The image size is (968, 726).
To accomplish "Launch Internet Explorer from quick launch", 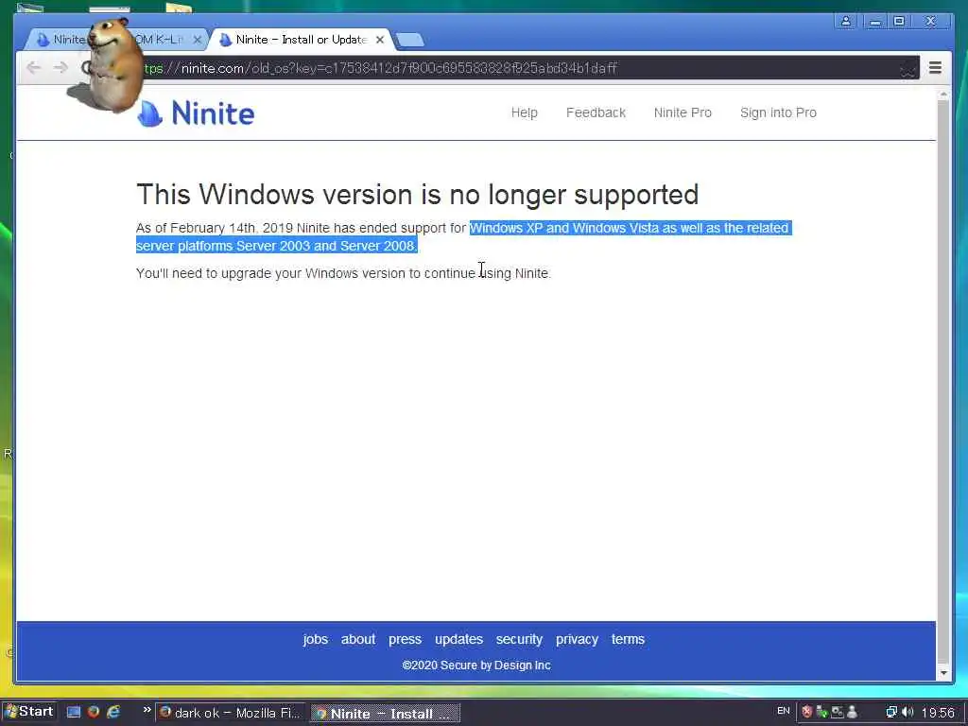I will 113,712.
